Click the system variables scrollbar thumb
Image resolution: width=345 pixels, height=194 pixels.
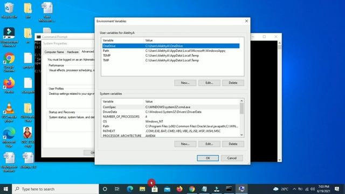241,108
